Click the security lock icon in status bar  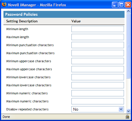click(127, 117)
